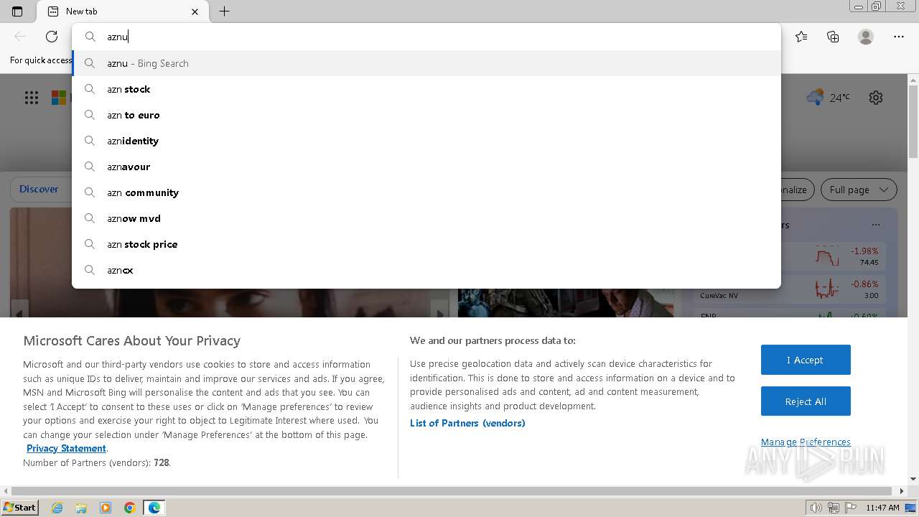Open the stocks card ellipsis menu

[x=876, y=225]
